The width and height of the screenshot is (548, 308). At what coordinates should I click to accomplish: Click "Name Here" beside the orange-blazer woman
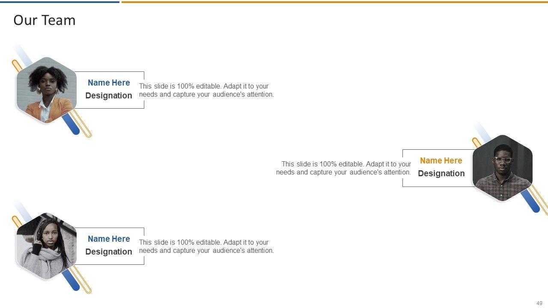[x=109, y=83]
